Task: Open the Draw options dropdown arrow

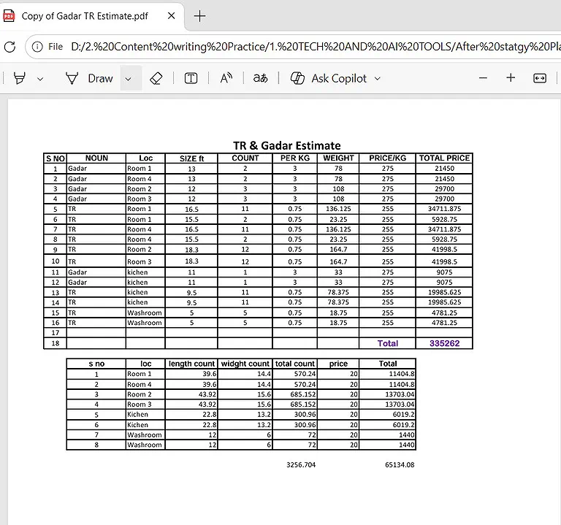Action: (128, 79)
